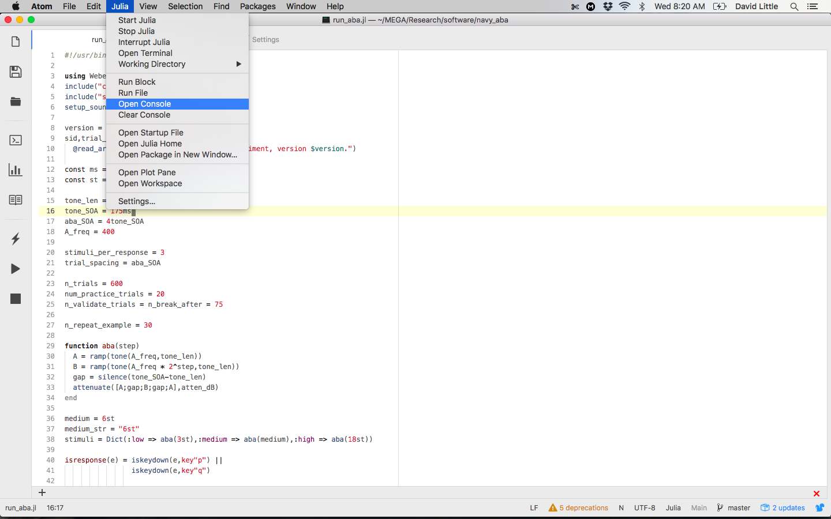Click the date and time in menu bar
Image resolution: width=831 pixels, height=519 pixels.
coord(680,6)
